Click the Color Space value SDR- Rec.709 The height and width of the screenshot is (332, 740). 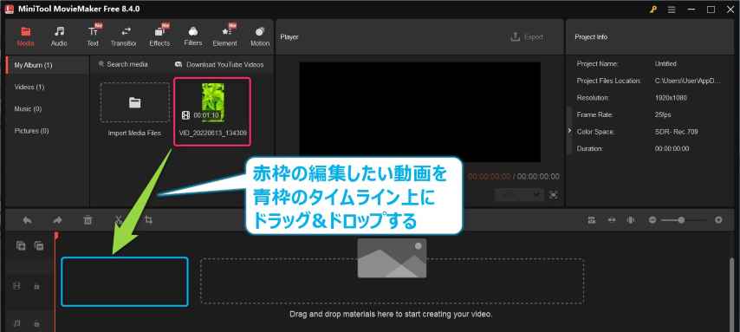pos(676,131)
